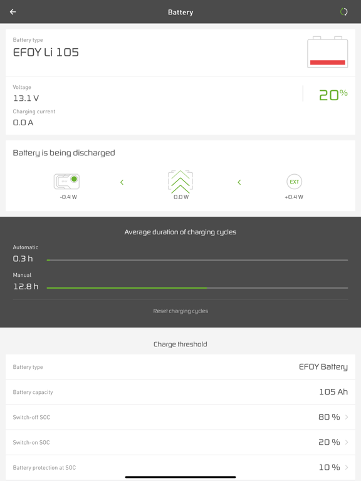361x481 pixels.
Task: Select the EFOY fuel cell device icon
Action: (x=66, y=181)
